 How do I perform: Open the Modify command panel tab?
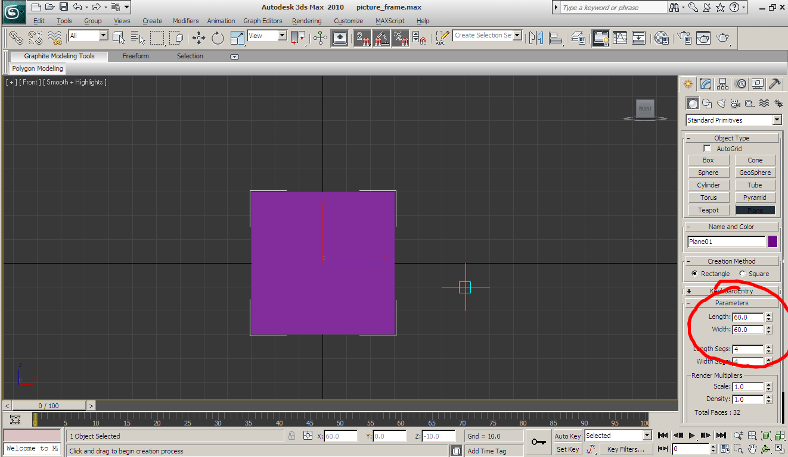coord(705,84)
